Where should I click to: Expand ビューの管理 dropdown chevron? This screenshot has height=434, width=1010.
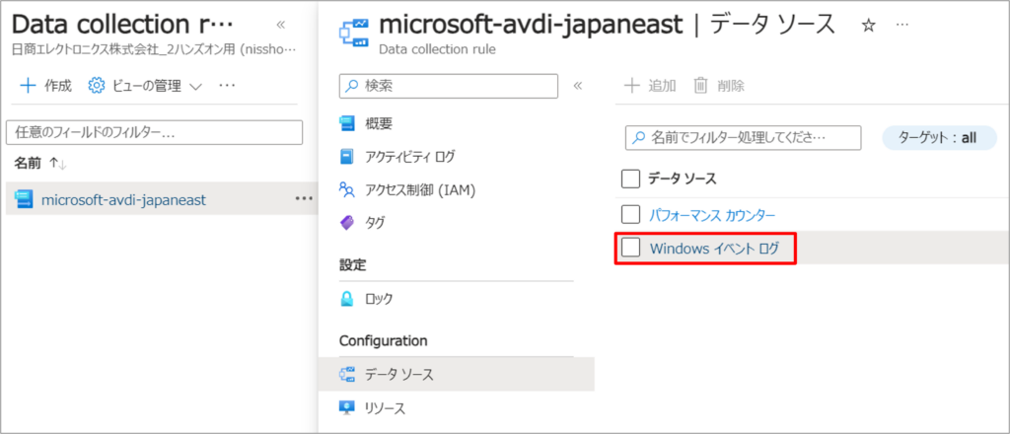pos(196,86)
